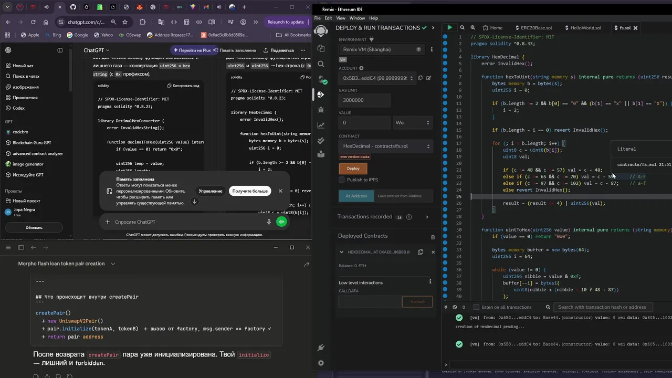Click Получите больше button

250,191
